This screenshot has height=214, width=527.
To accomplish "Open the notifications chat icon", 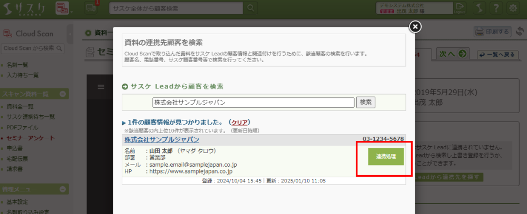I will pos(90,7).
